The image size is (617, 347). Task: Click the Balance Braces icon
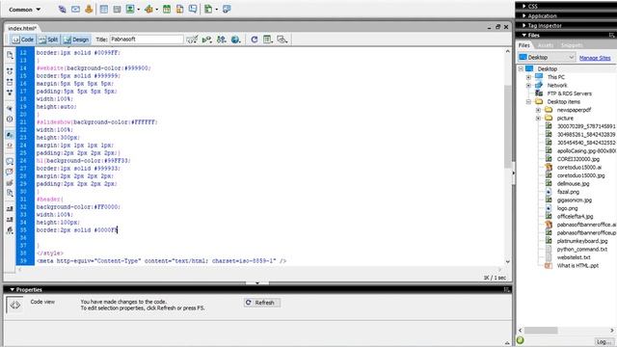click(x=10, y=119)
